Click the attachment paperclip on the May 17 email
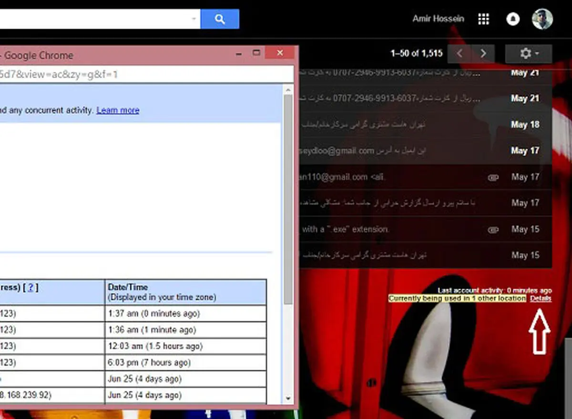The image size is (572, 419). click(x=493, y=178)
